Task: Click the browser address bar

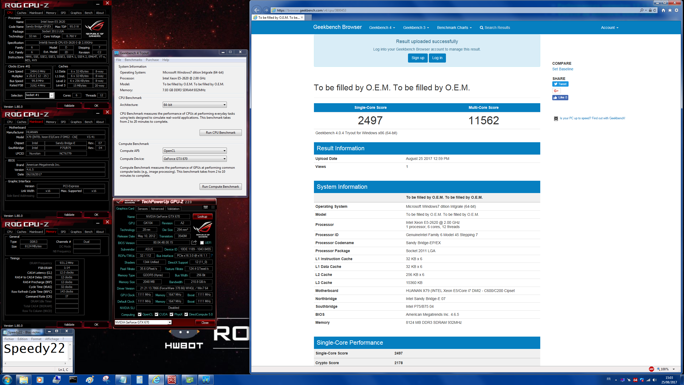Action: (454, 10)
